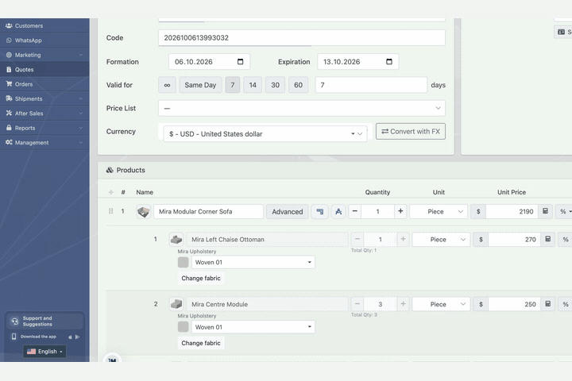The image size is (572, 381).
Task: Open the Centre Module unit Piece dropdown
Action: [x=441, y=304]
